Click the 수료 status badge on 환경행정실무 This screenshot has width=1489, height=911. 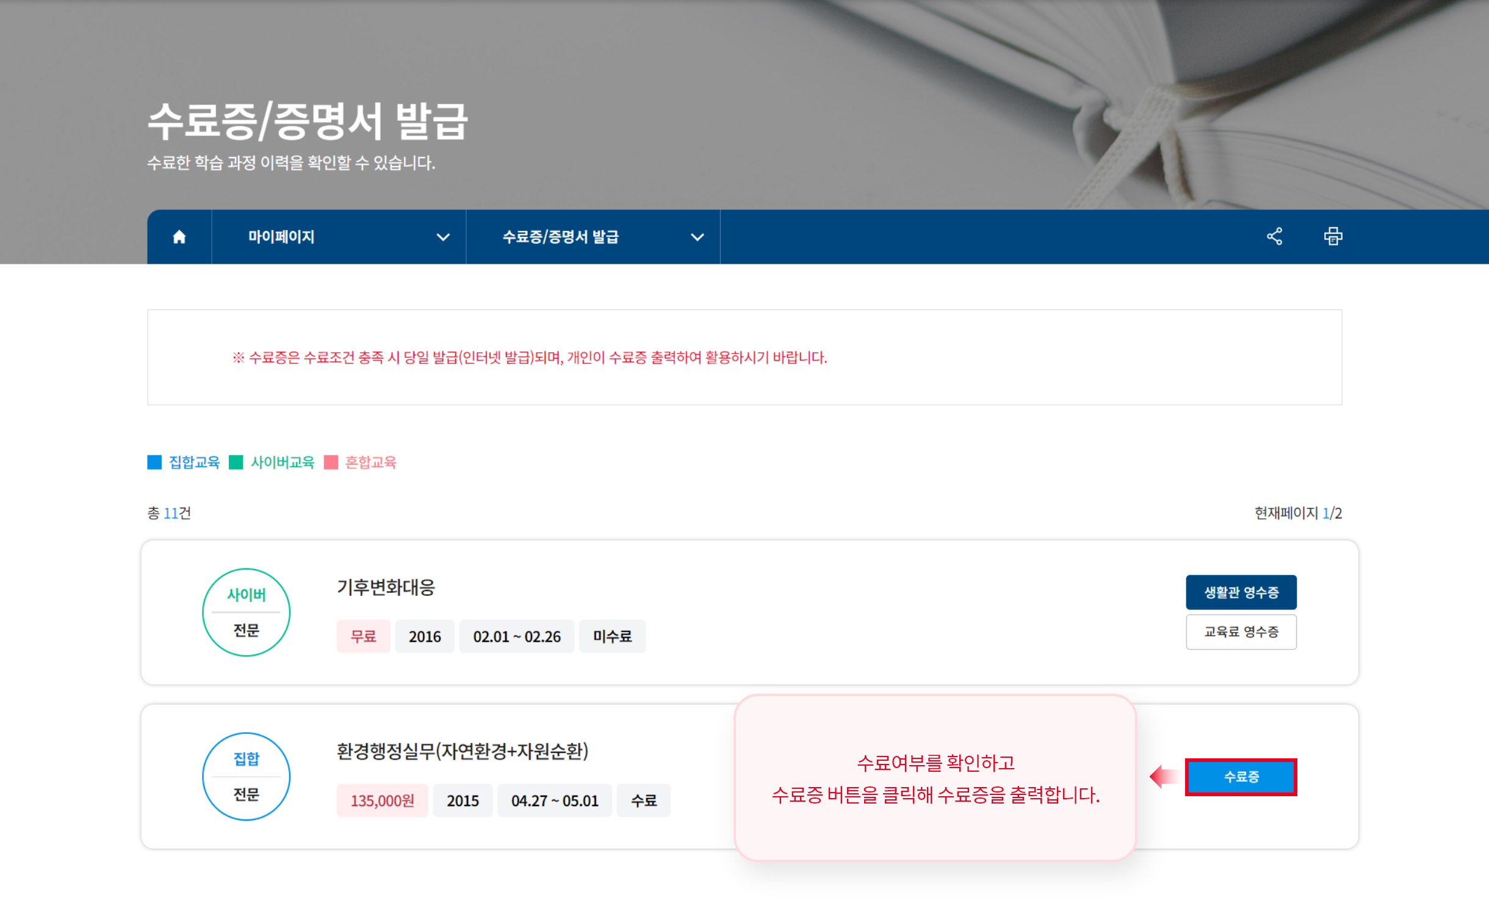click(x=644, y=800)
